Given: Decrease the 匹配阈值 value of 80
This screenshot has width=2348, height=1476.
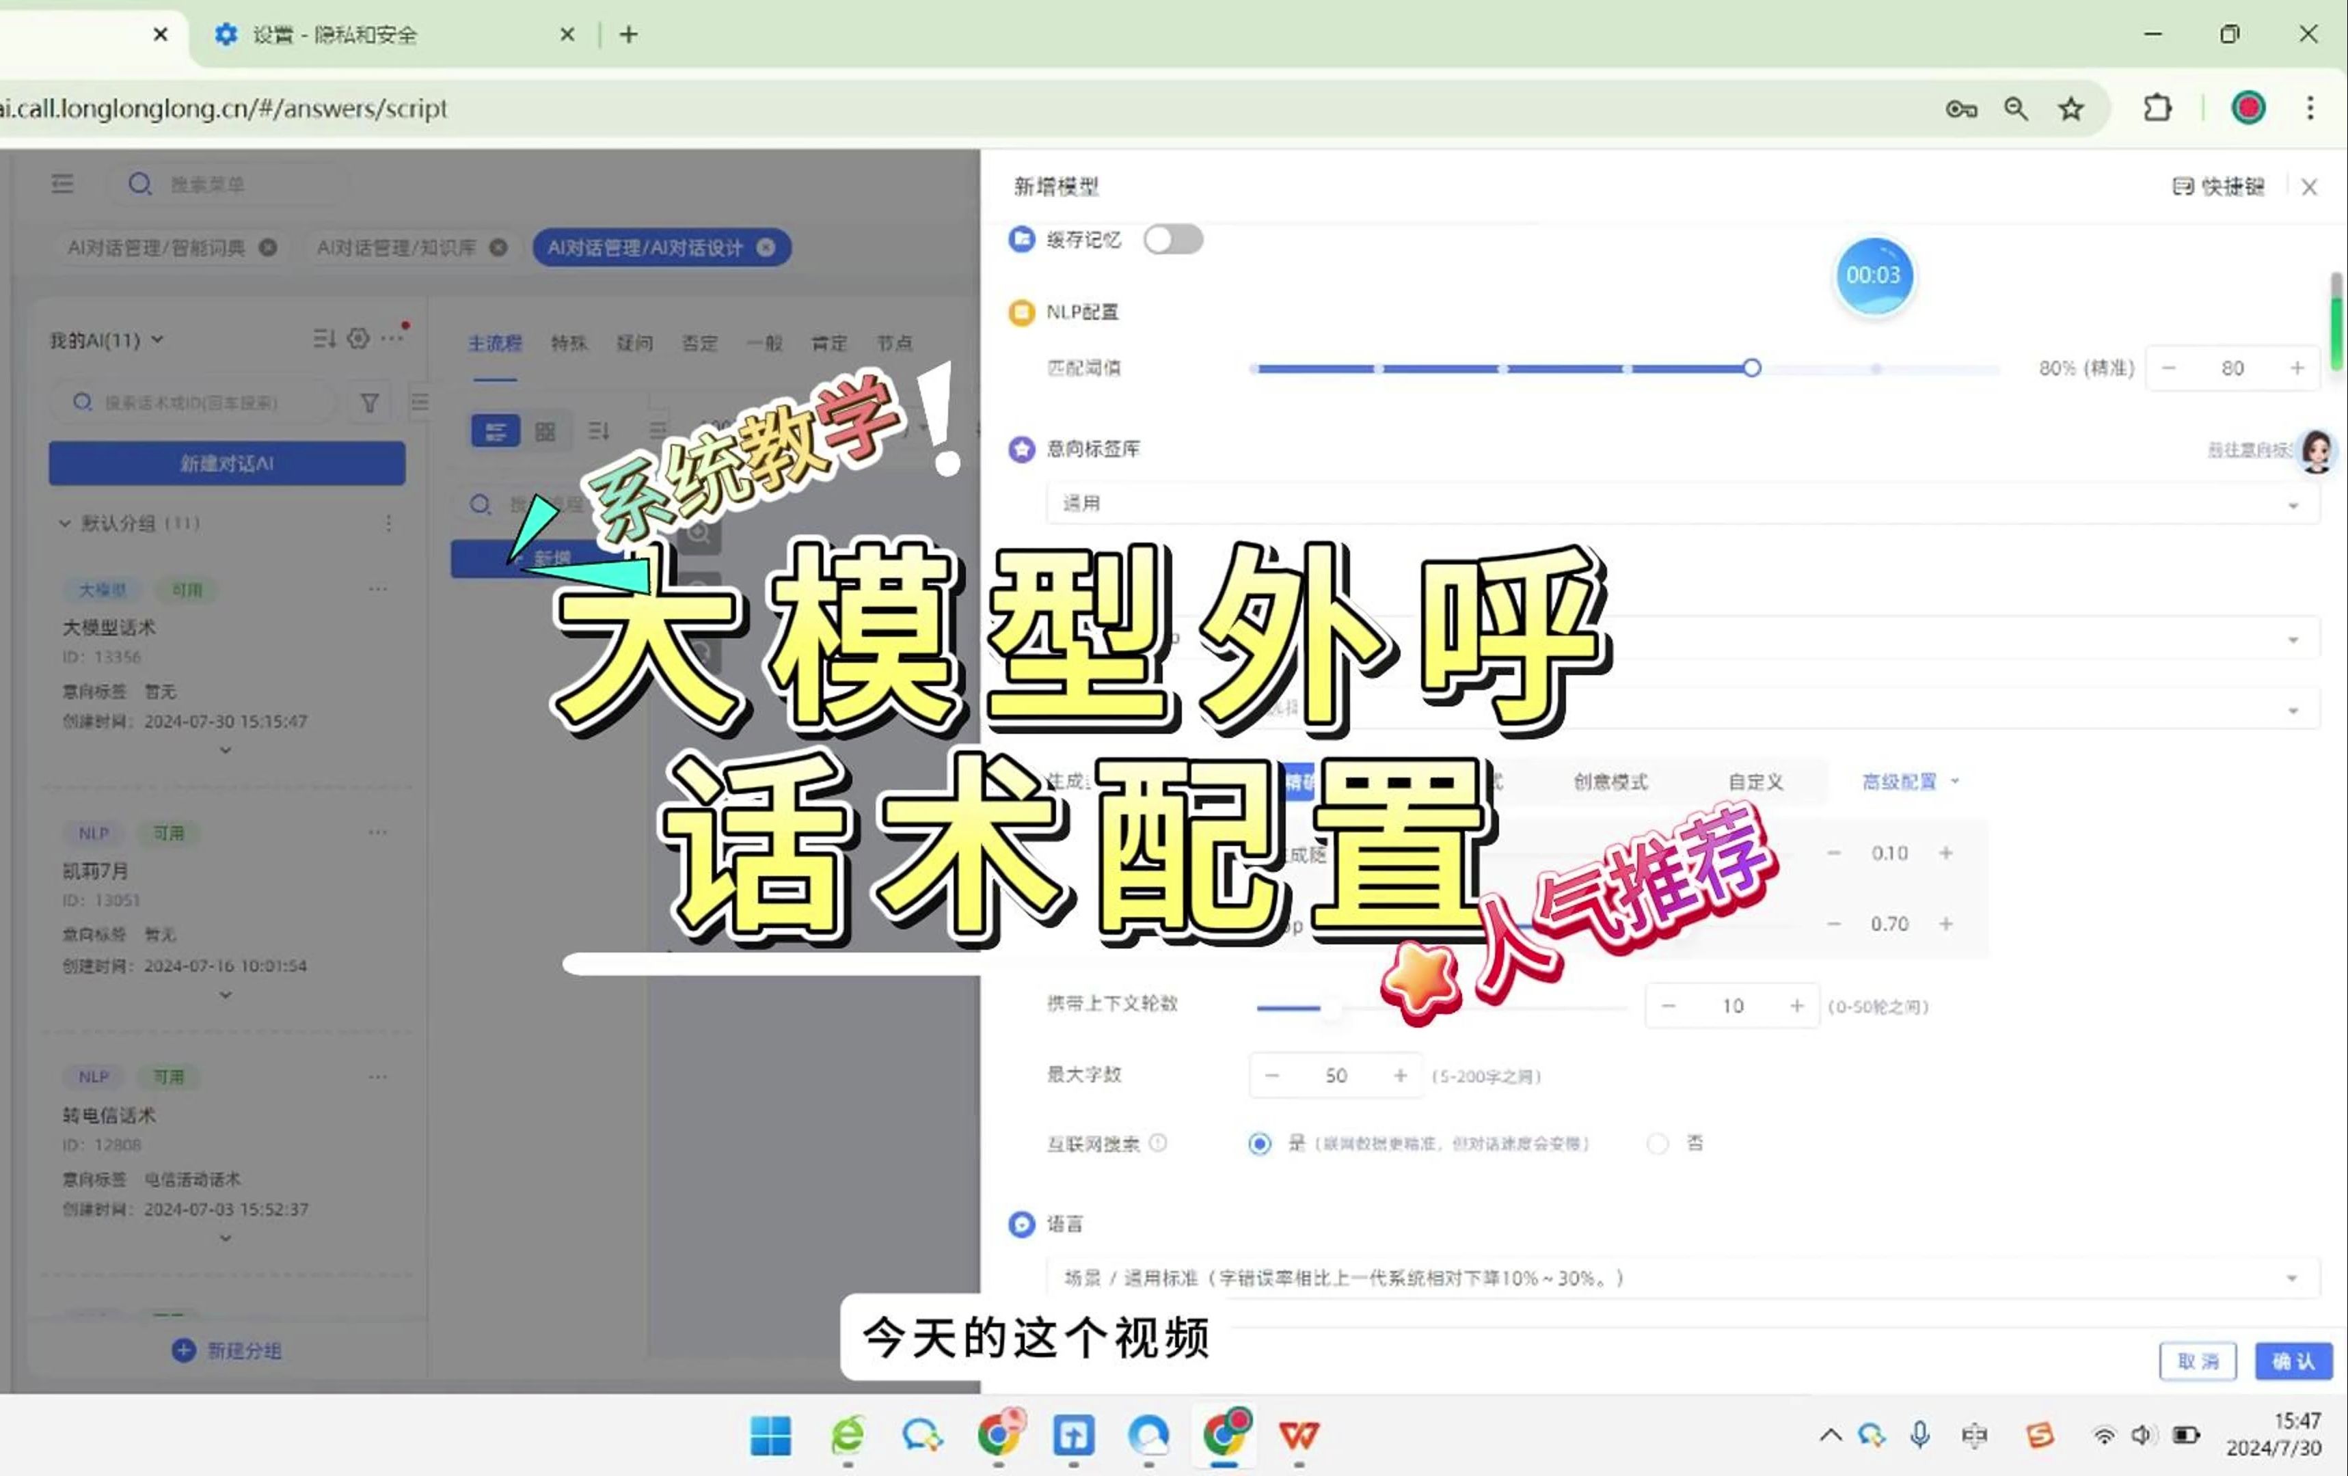Looking at the screenshot, I should pos(2169,368).
